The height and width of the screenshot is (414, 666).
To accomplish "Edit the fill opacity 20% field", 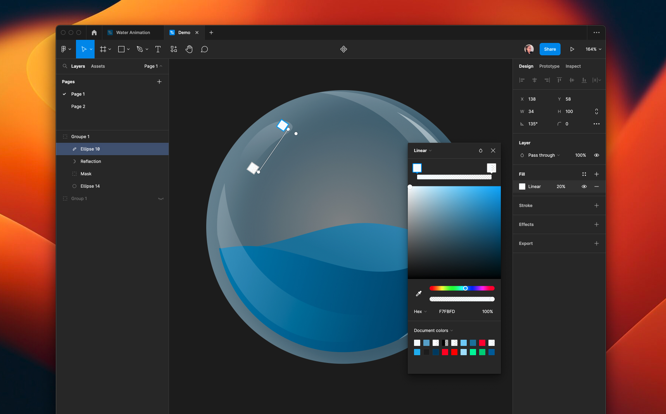I will click(561, 186).
